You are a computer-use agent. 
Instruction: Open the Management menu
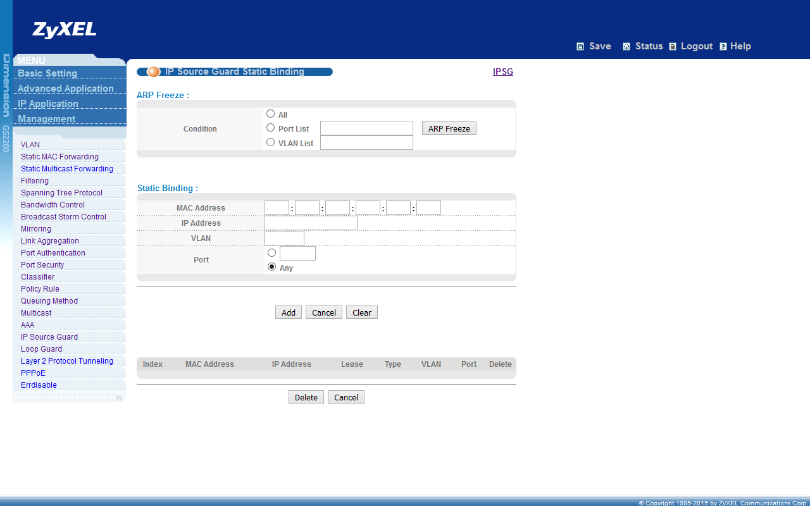click(x=47, y=119)
